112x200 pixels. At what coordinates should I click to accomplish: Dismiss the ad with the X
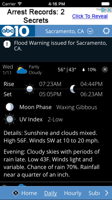pyautogui.click(x=109, y=10)
